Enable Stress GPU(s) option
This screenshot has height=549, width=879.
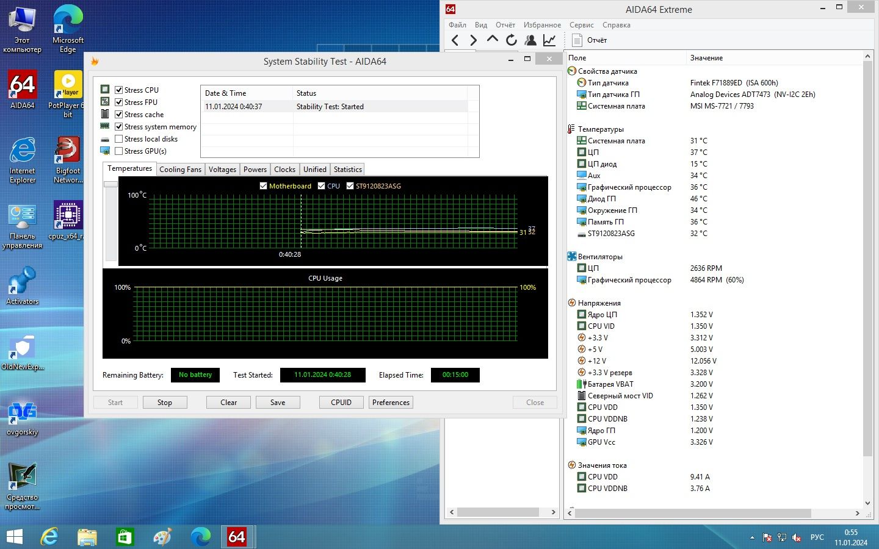(x=119, y=151)
